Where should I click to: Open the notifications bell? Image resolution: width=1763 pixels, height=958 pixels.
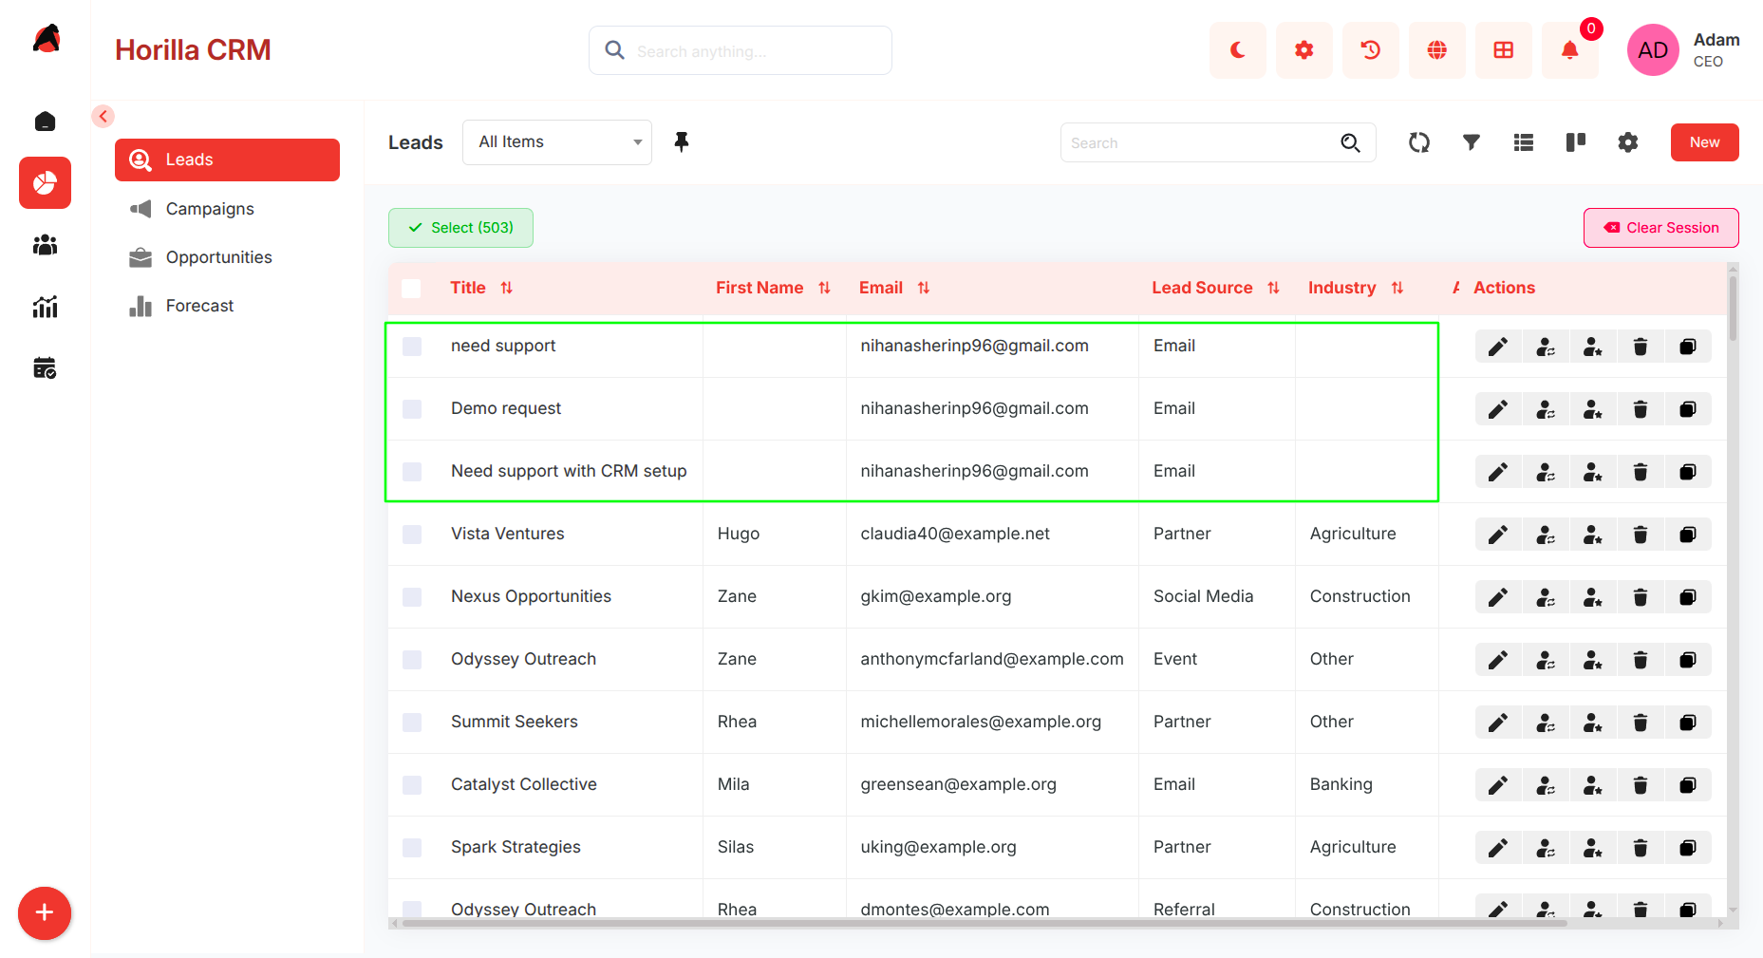pos(1569,50)
